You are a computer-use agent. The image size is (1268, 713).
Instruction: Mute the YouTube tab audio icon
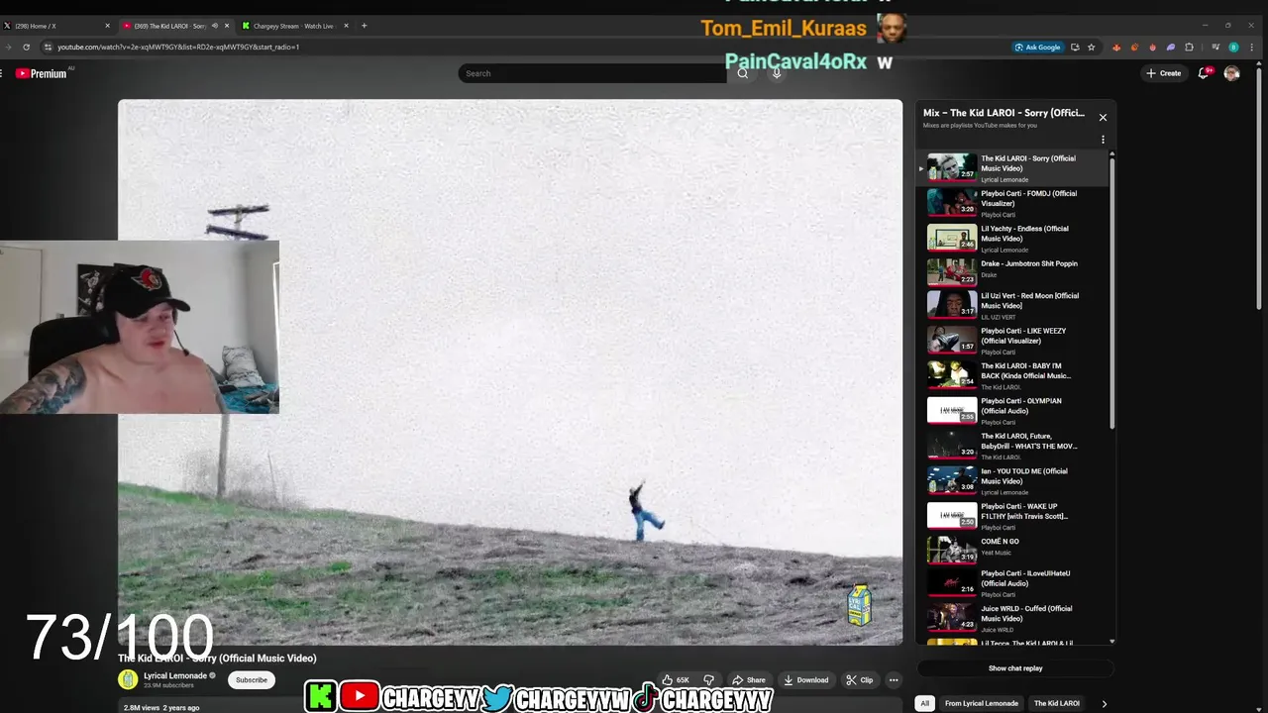coord(215,26)
